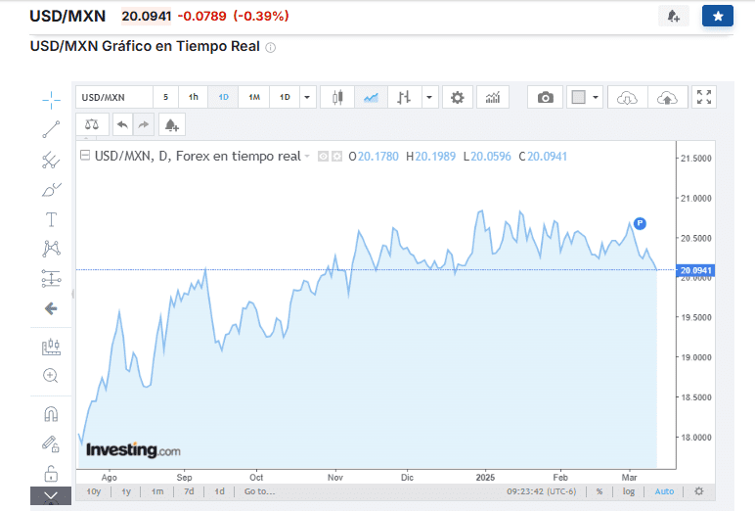Collapse the drawing toolbar chevron at bottom

coord(51,495)
